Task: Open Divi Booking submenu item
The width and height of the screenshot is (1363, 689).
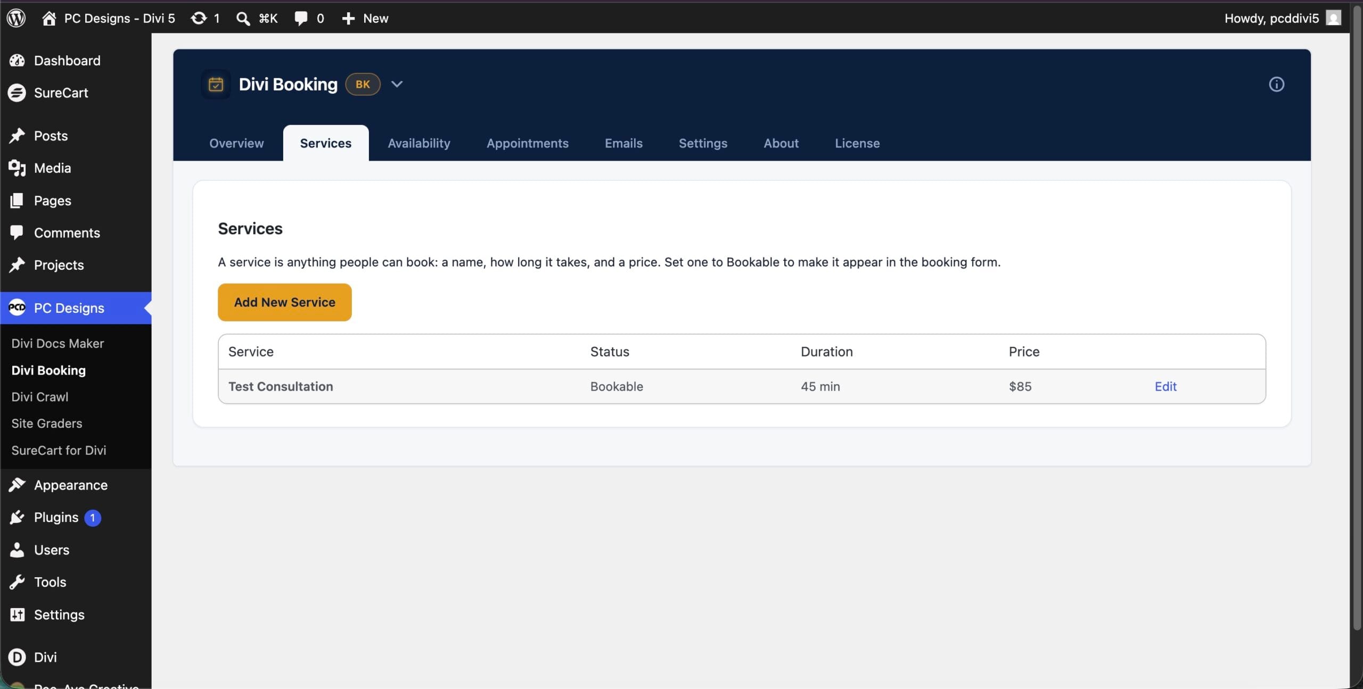Action: click(48, 370)
